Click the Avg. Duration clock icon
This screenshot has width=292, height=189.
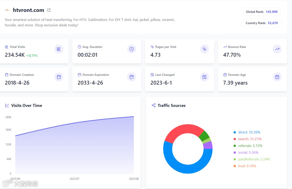(132, 49)
